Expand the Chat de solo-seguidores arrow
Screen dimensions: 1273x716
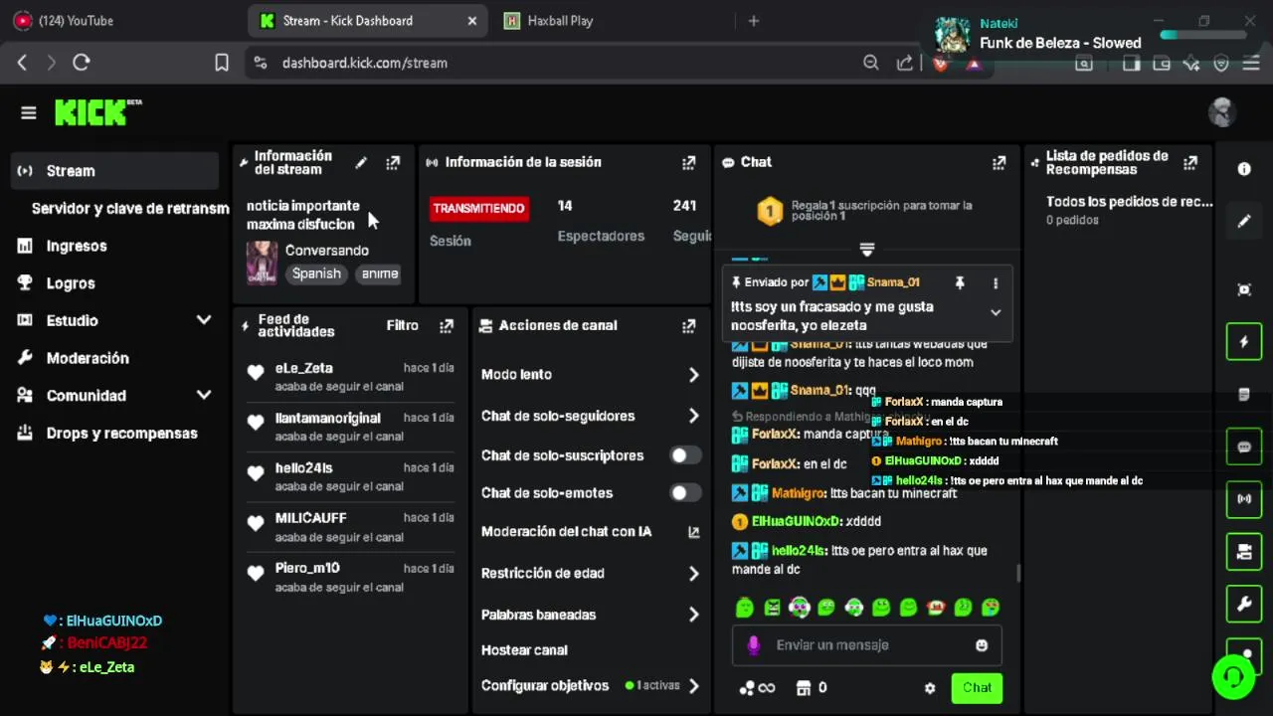click(x=693, y=416)
